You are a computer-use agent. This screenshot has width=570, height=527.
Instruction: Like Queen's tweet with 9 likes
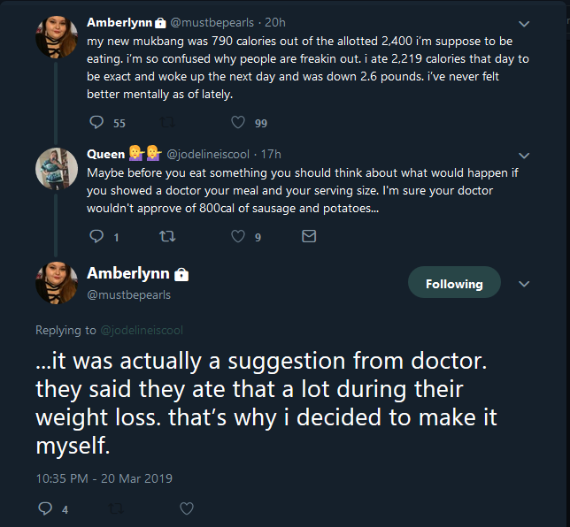(238, 236)
